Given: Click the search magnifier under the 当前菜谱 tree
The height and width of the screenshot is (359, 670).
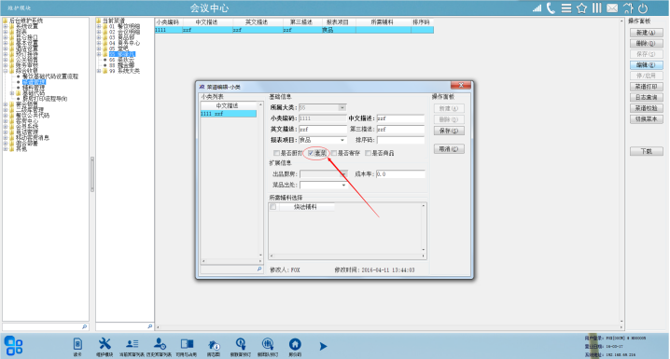Looking at the screenshot, I should [149, 326].
